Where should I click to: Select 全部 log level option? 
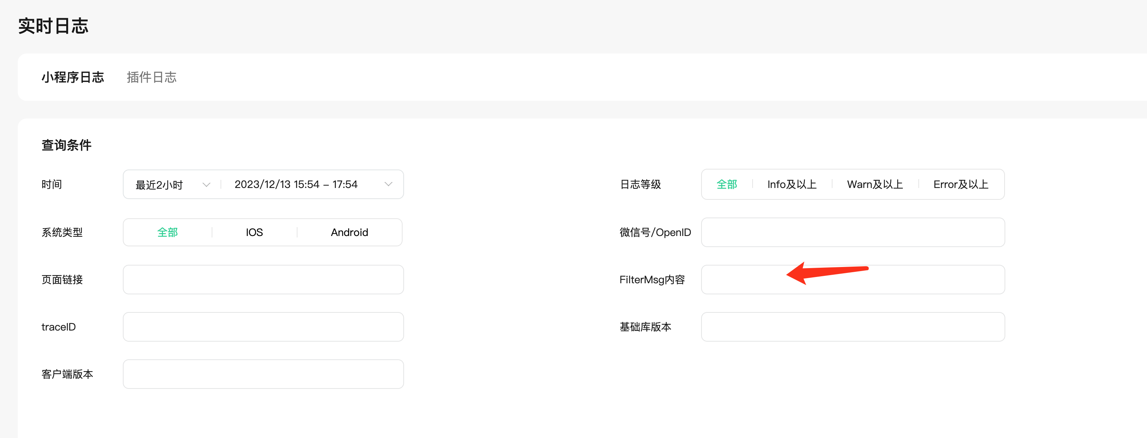[x=727, y=184]
